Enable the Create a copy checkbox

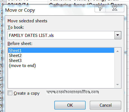click(10, 93)
